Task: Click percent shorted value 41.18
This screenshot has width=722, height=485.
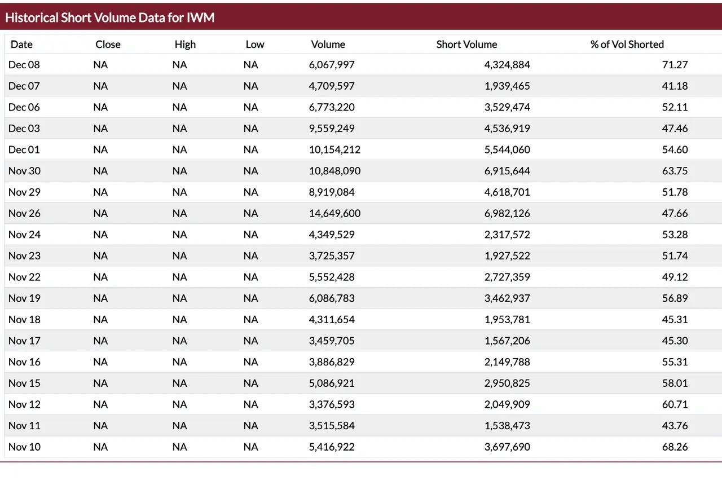Action: [675, 86]
